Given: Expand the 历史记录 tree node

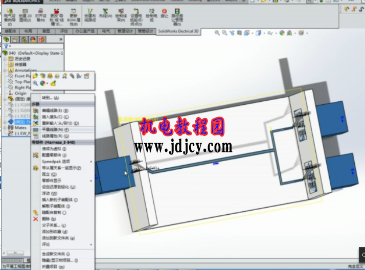Looking at the screenshot, I should (5, 59).
